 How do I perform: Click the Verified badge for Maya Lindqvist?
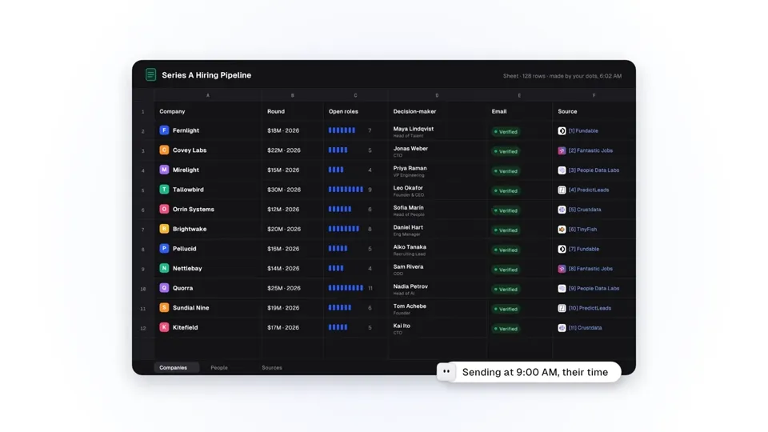pos(506,131)
